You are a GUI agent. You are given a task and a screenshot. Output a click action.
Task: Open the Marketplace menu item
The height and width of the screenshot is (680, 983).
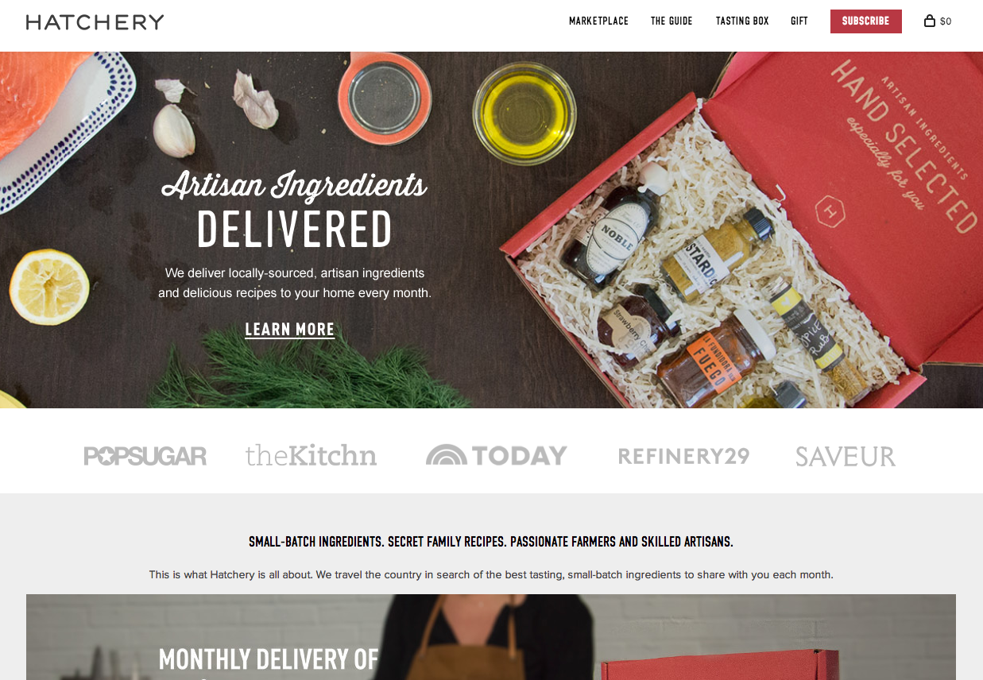pyautogui.click(x=598, y=21)
